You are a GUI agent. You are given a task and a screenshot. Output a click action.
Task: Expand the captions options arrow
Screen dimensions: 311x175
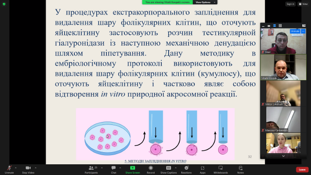click(175, 168)
